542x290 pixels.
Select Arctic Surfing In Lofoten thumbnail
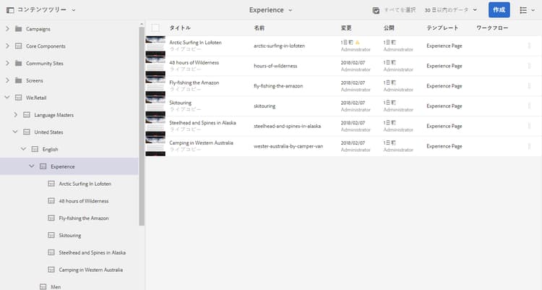click(155, 46)
